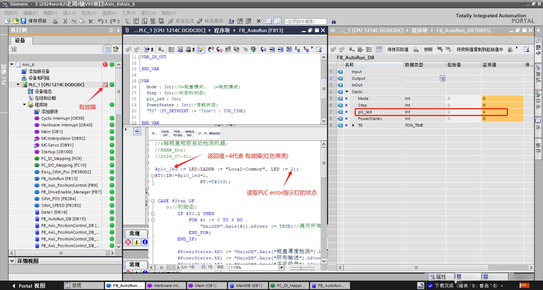Click the Save Project disk icon

(23, 21)
